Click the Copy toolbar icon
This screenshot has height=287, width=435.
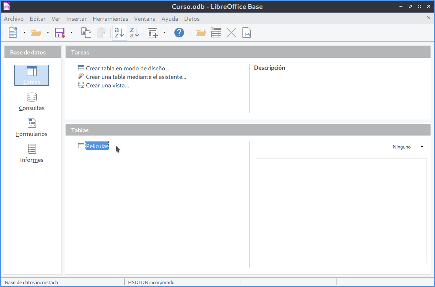pyautogui.click(x=86, y=33)
